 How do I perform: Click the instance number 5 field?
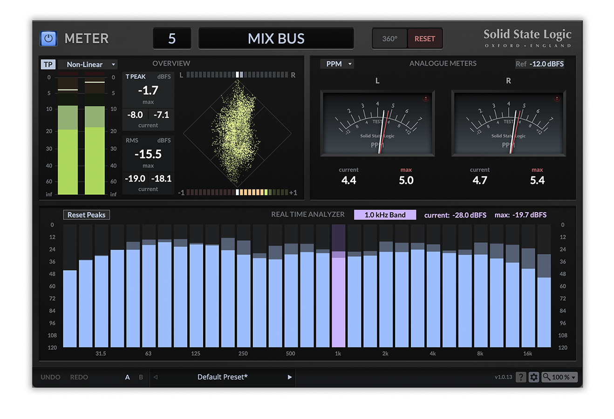(x=172, y=38)
